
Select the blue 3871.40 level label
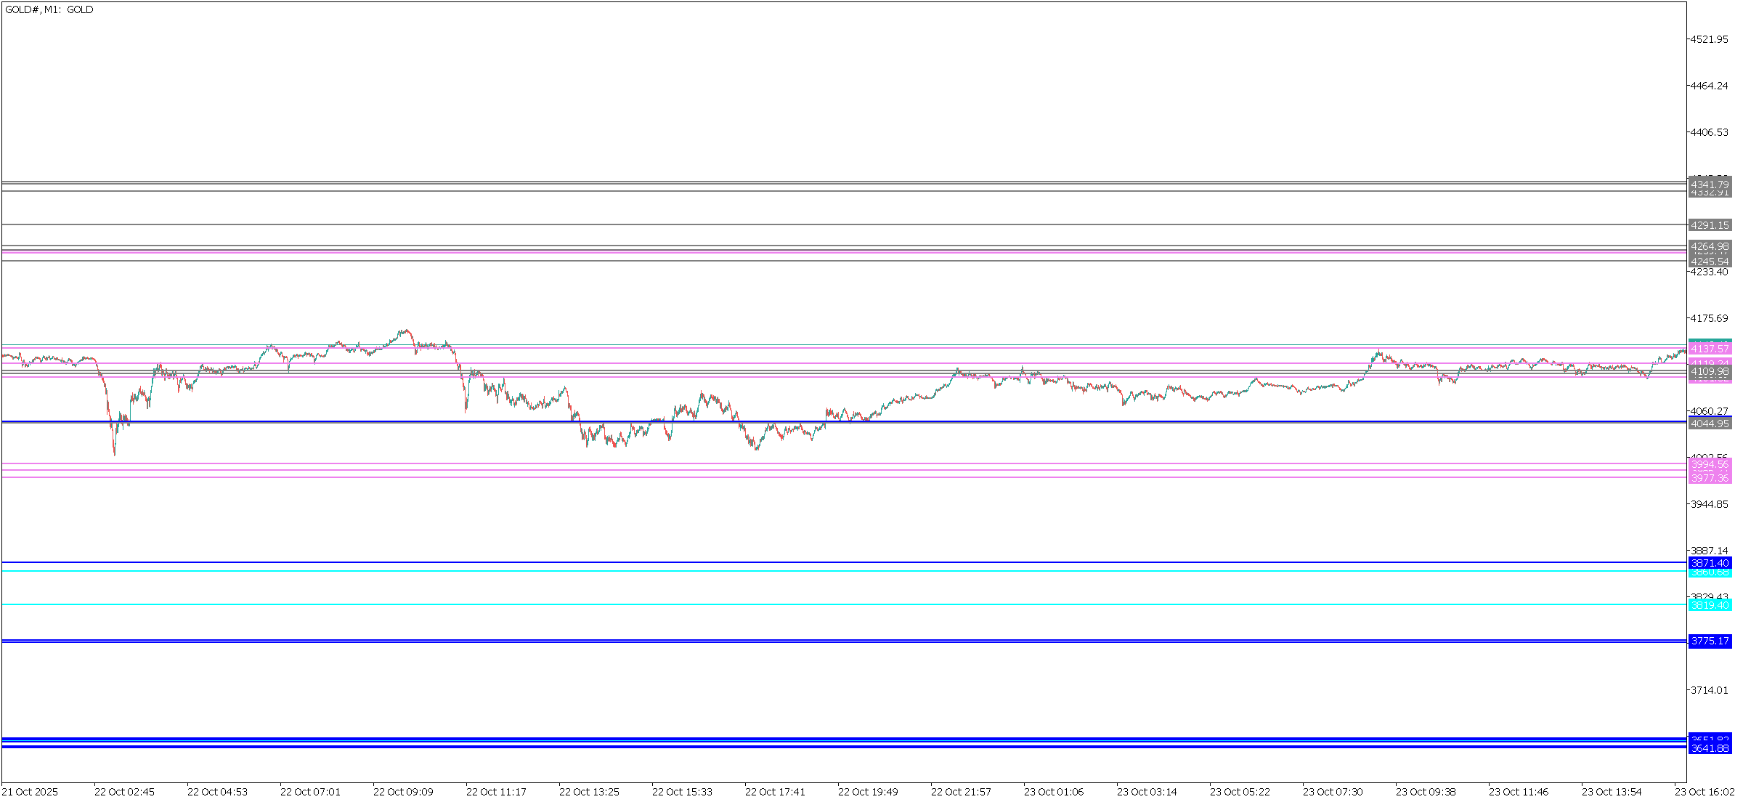[x=1710, y=563]
